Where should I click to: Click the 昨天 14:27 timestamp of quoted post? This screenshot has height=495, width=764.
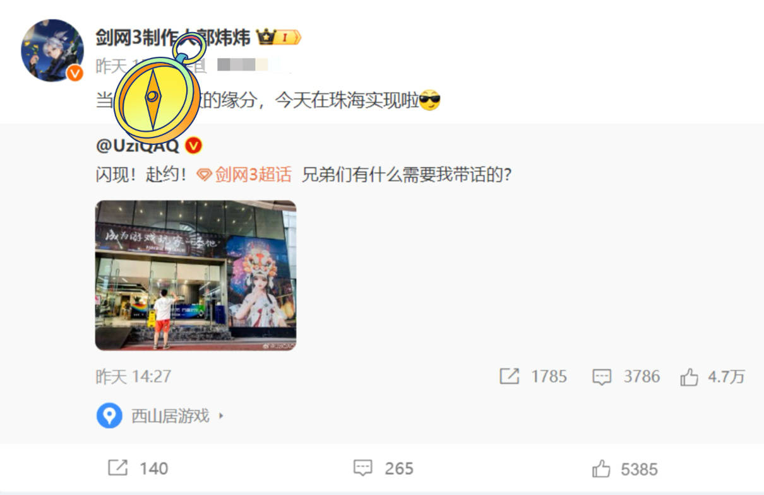(133, 377)
